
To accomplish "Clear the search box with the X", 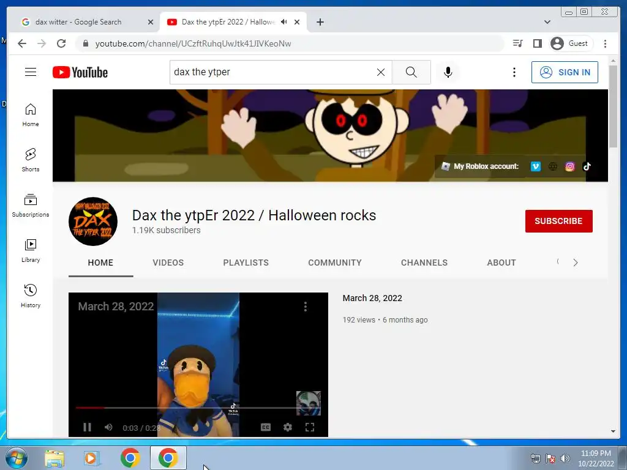I will [381, 72].
